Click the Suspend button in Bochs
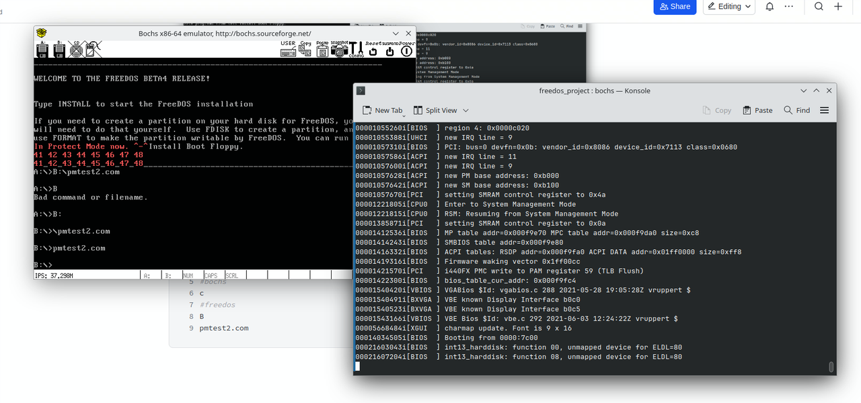The height and width of the screenshot is (403, 861). tap(390, 49)
